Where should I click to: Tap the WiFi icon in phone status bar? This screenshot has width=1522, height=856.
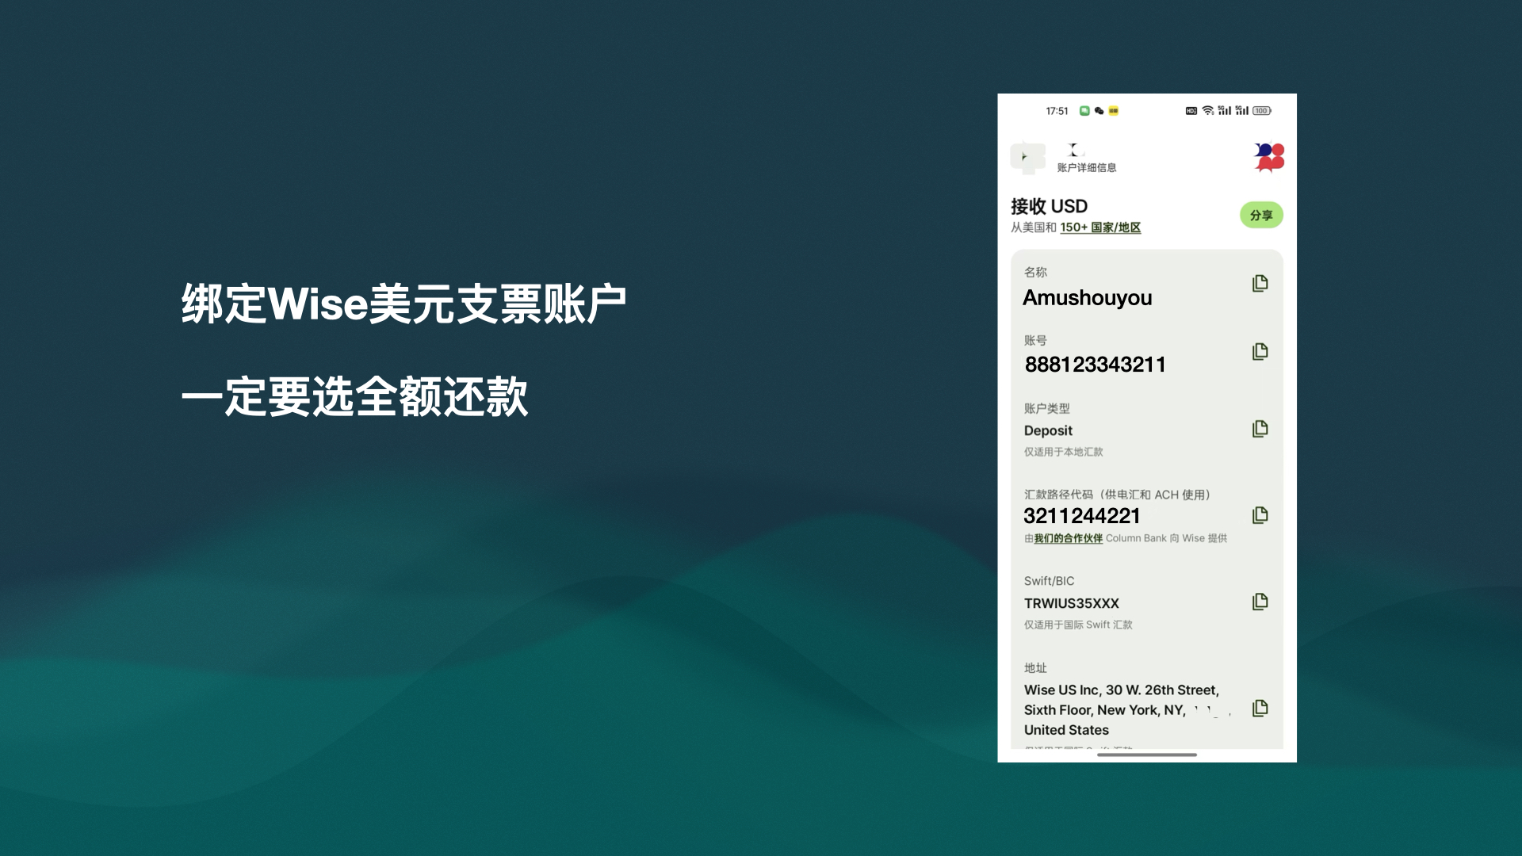click(x=1207, y=111)
